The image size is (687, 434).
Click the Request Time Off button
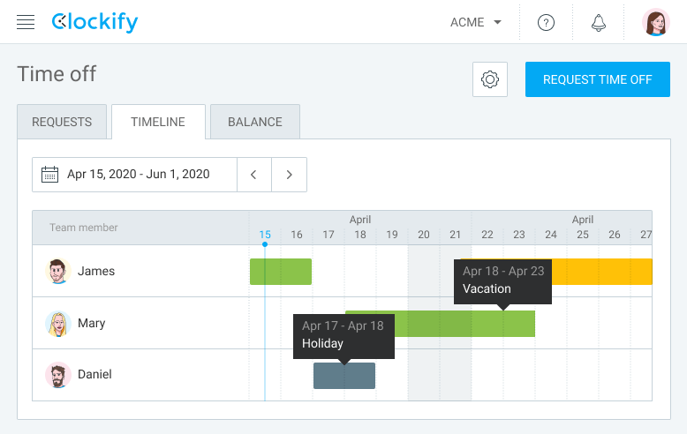(x=597, y=79)
